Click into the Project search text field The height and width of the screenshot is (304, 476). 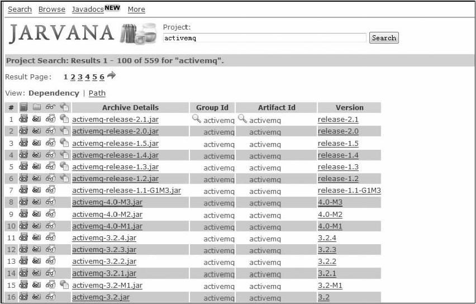click(264, 38)
